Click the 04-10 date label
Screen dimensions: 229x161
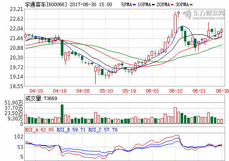[x=36, y=91]
